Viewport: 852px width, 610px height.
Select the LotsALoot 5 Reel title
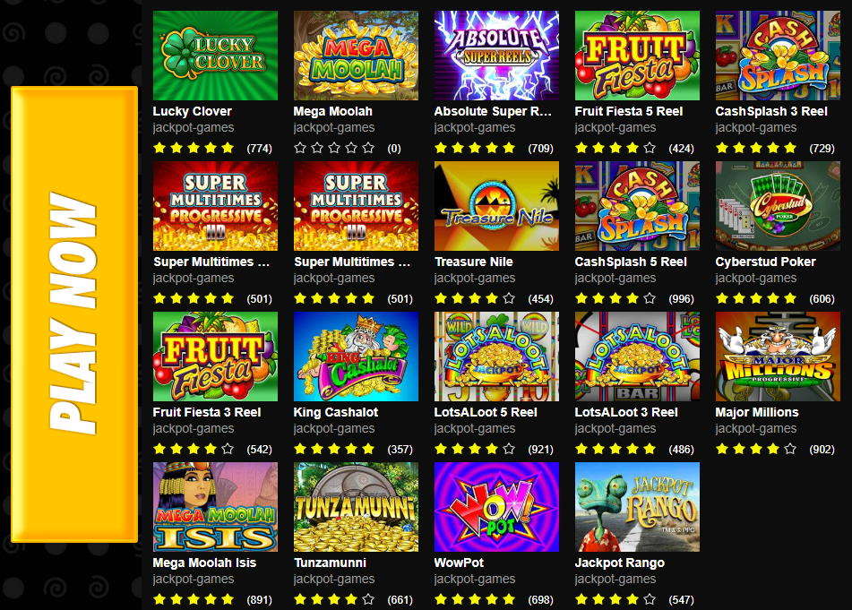(x=486, y=412)
